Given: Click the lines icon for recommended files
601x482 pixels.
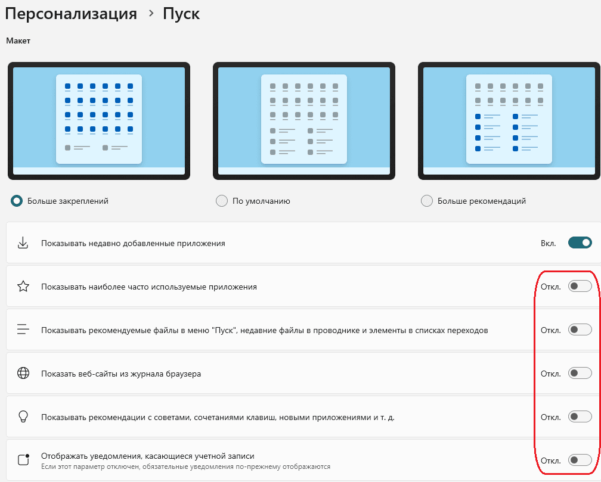Looking at the screenshot, I should [x=23, y=330].
